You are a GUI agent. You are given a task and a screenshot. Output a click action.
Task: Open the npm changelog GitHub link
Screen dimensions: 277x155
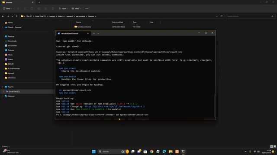tap(114, 106)
